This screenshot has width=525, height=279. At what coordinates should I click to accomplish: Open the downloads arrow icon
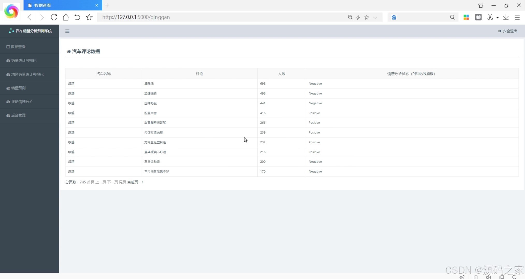[x=506, y=17]
